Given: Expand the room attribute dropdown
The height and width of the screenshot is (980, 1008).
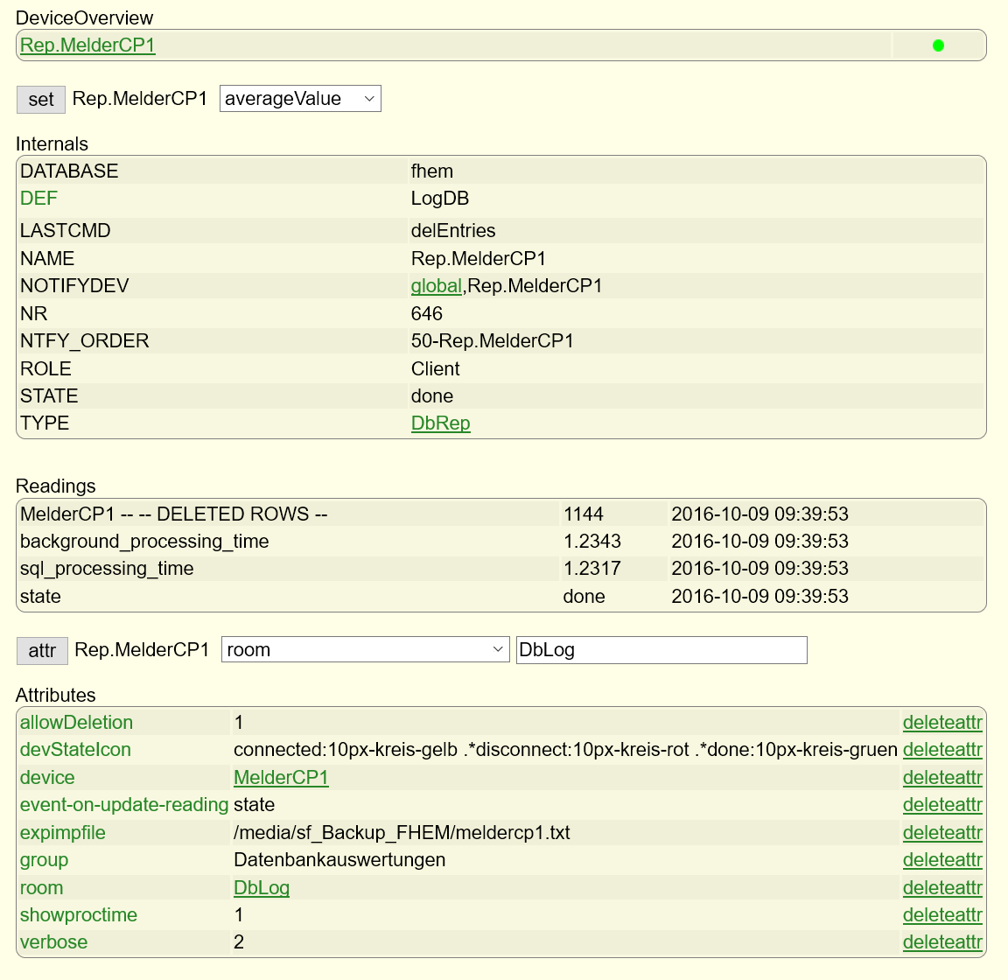Looking at the screenshot, I should pos(365,650).
